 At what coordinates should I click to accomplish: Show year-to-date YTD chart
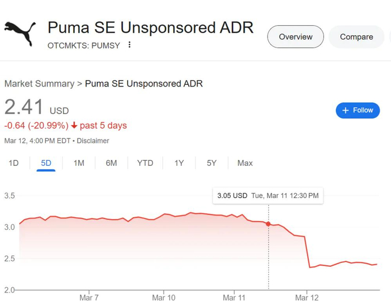[145, 163]
